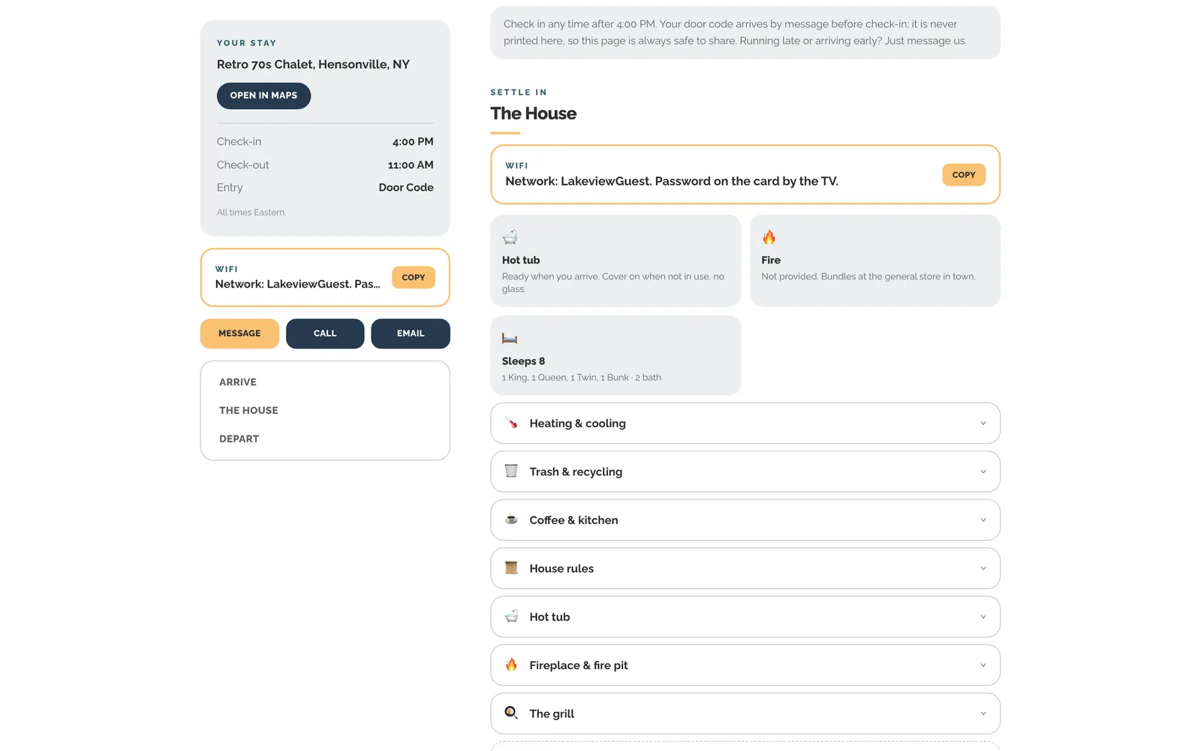Jump to the Arrive section
1201x751 pixels.
(x=238, y=382)
